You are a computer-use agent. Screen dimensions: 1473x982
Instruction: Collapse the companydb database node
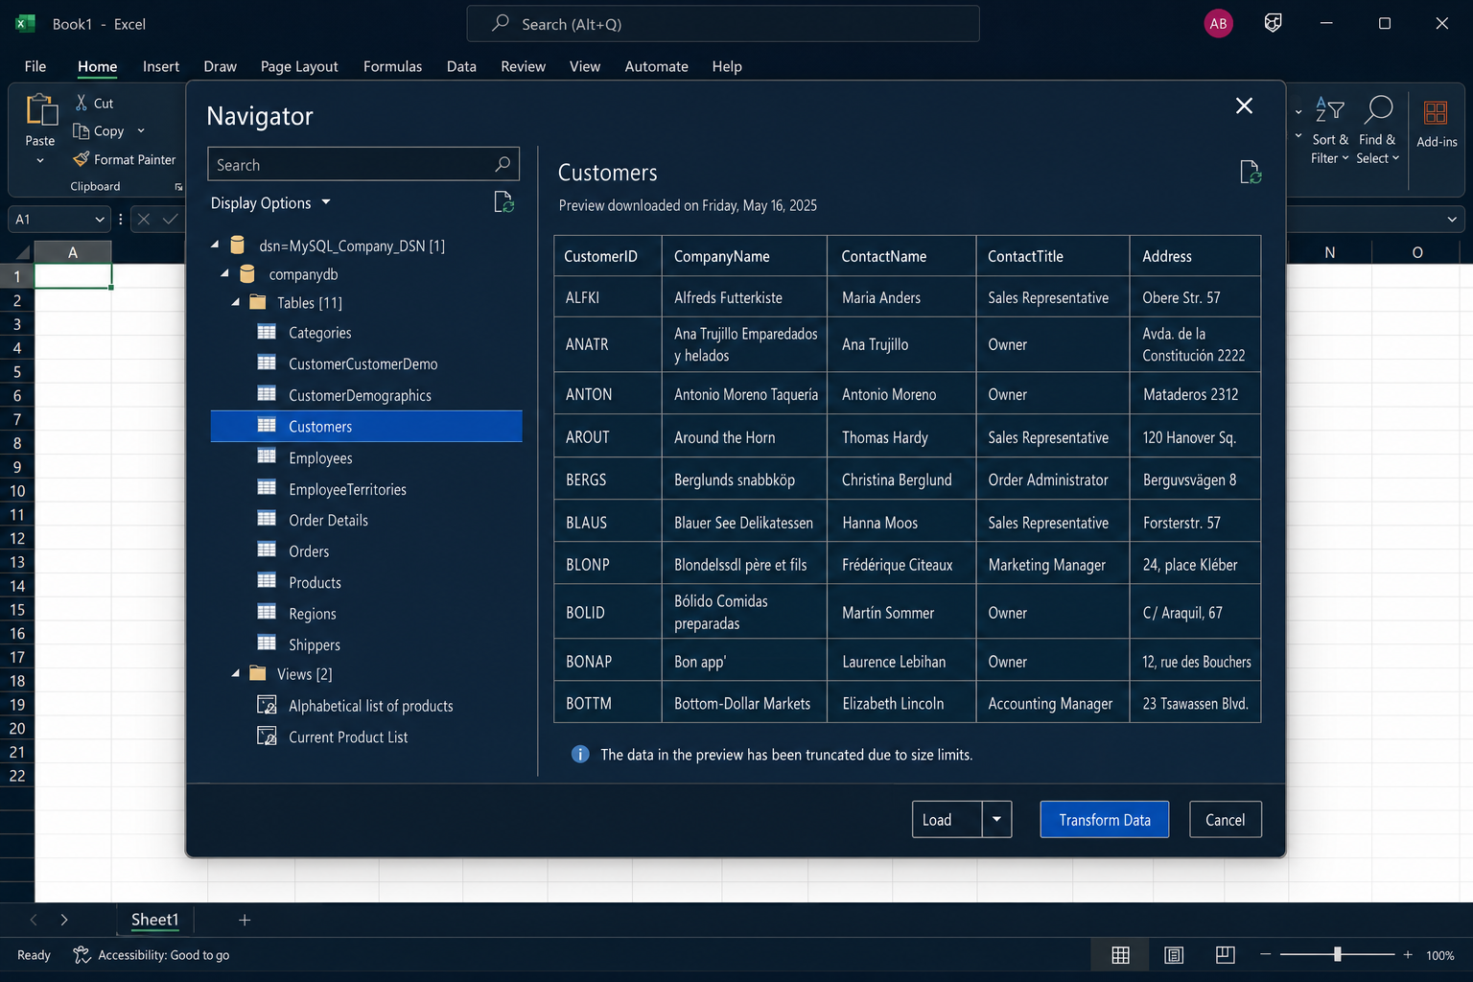[x=225, y=273]
